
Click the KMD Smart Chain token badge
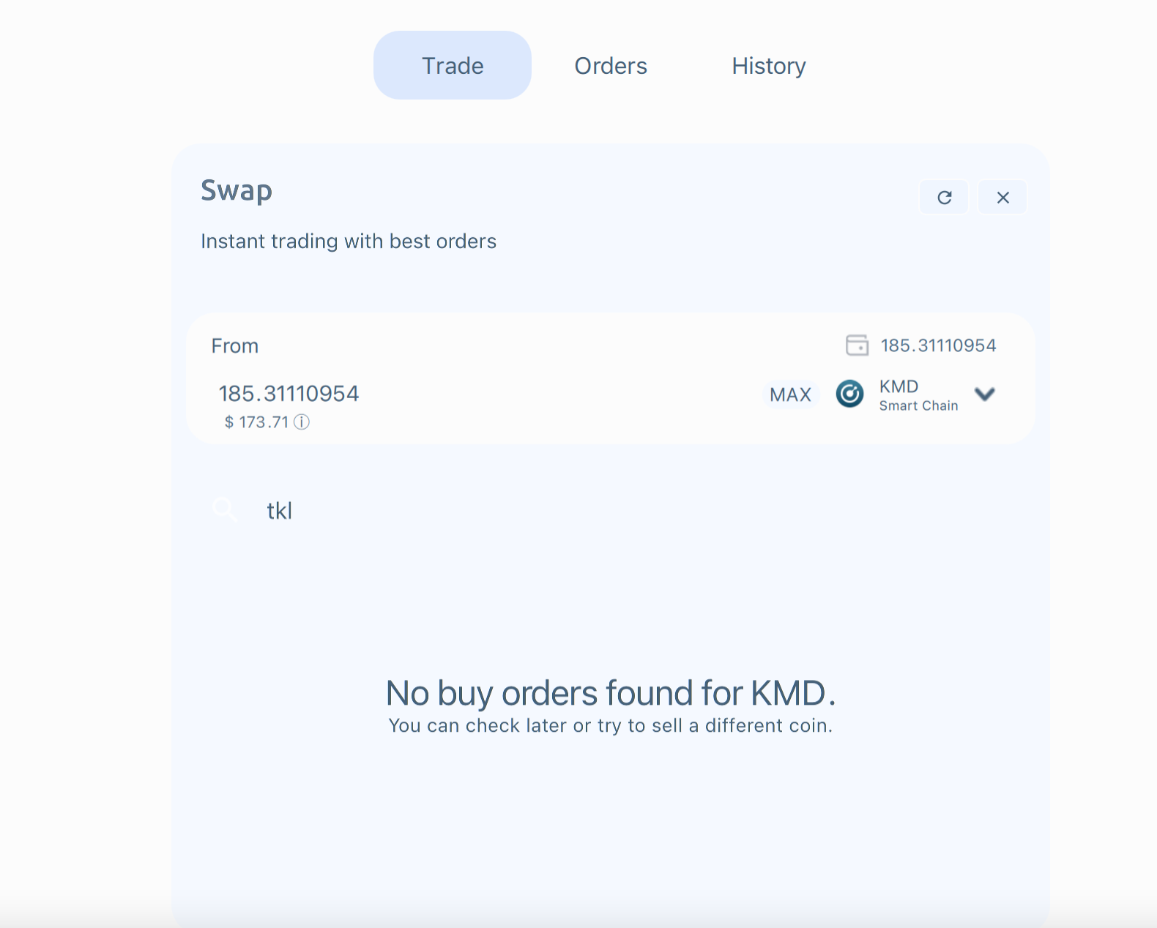coord(918,394)
